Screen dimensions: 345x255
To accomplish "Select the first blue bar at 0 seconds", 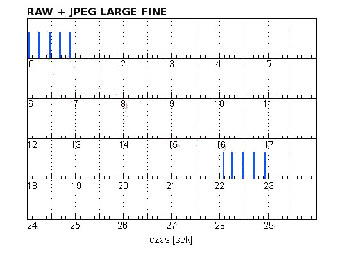I will tap(29, 45).
